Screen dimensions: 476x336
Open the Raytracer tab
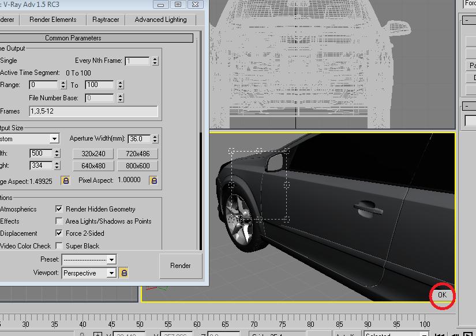coord(106,20)
